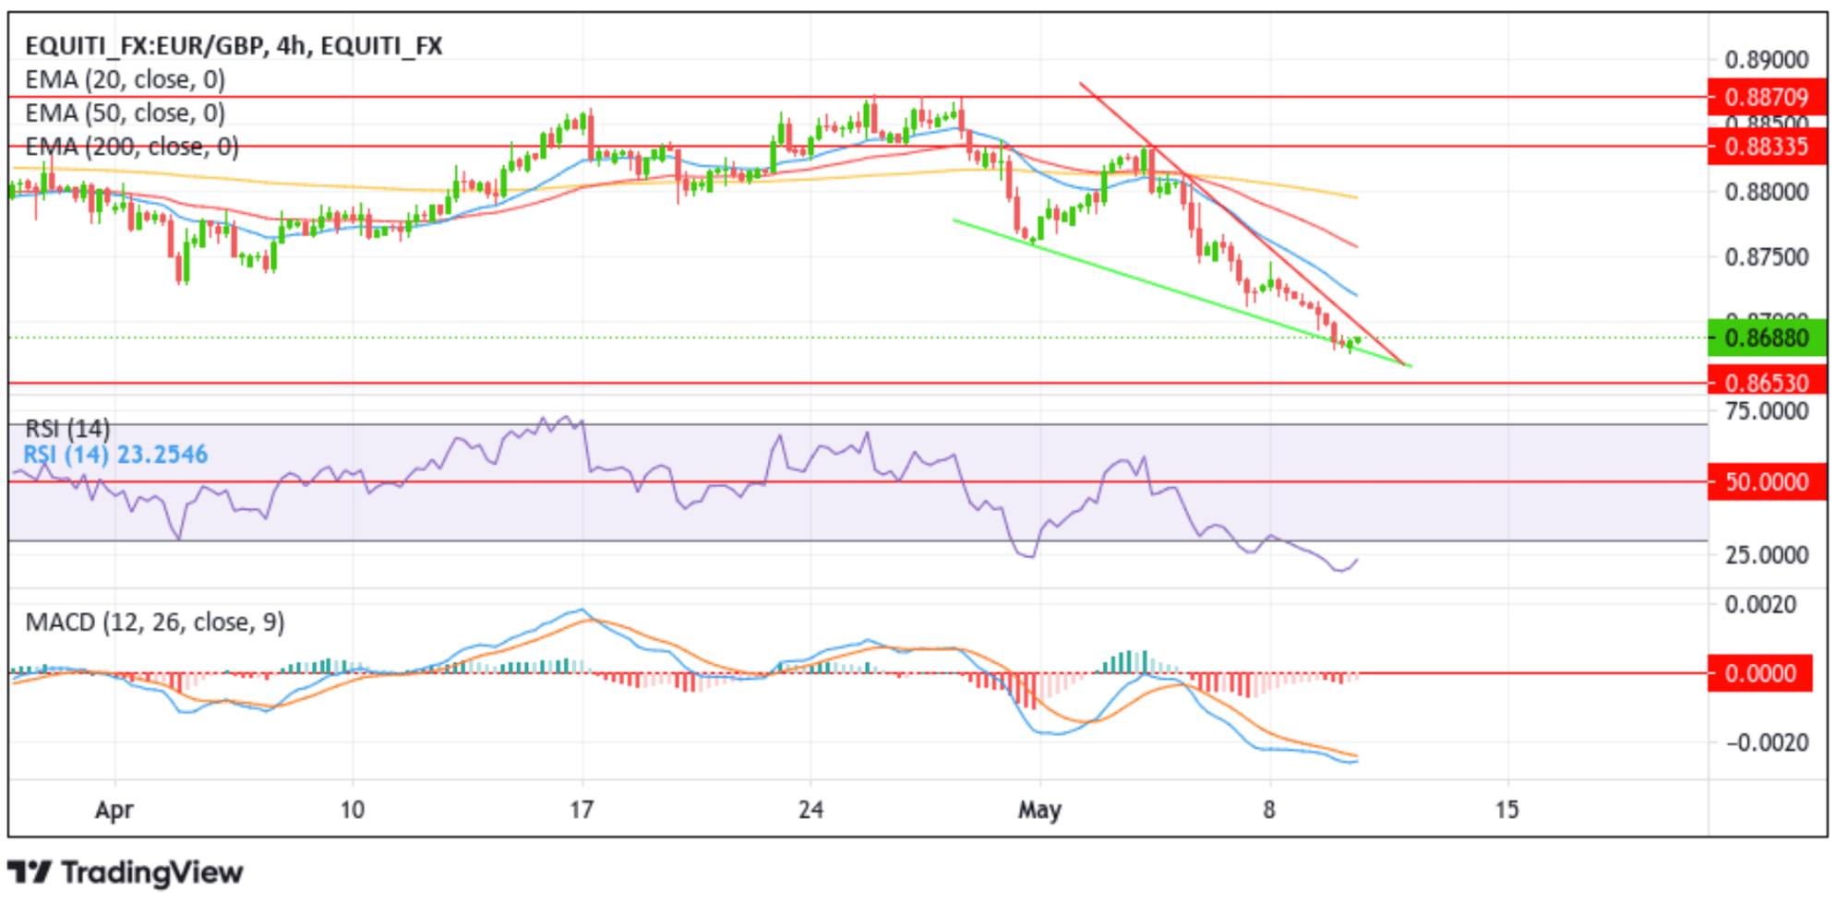This screenshot has width=1836, height=913.
Task: Click the 8 date label
Action: pyautogui.click(x=1269, y=810)
